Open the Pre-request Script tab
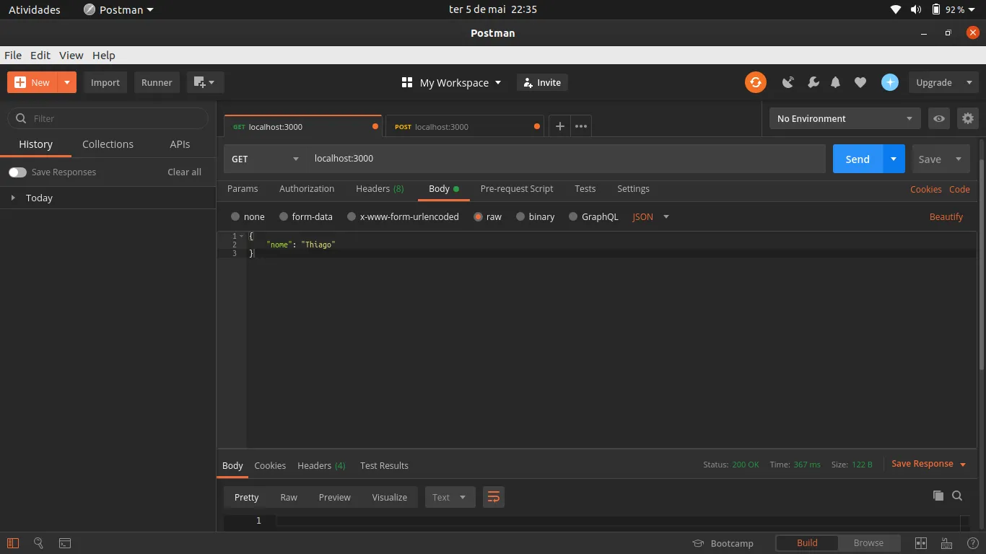The width and height of the screenshot is (986, 554). (516, 189)
